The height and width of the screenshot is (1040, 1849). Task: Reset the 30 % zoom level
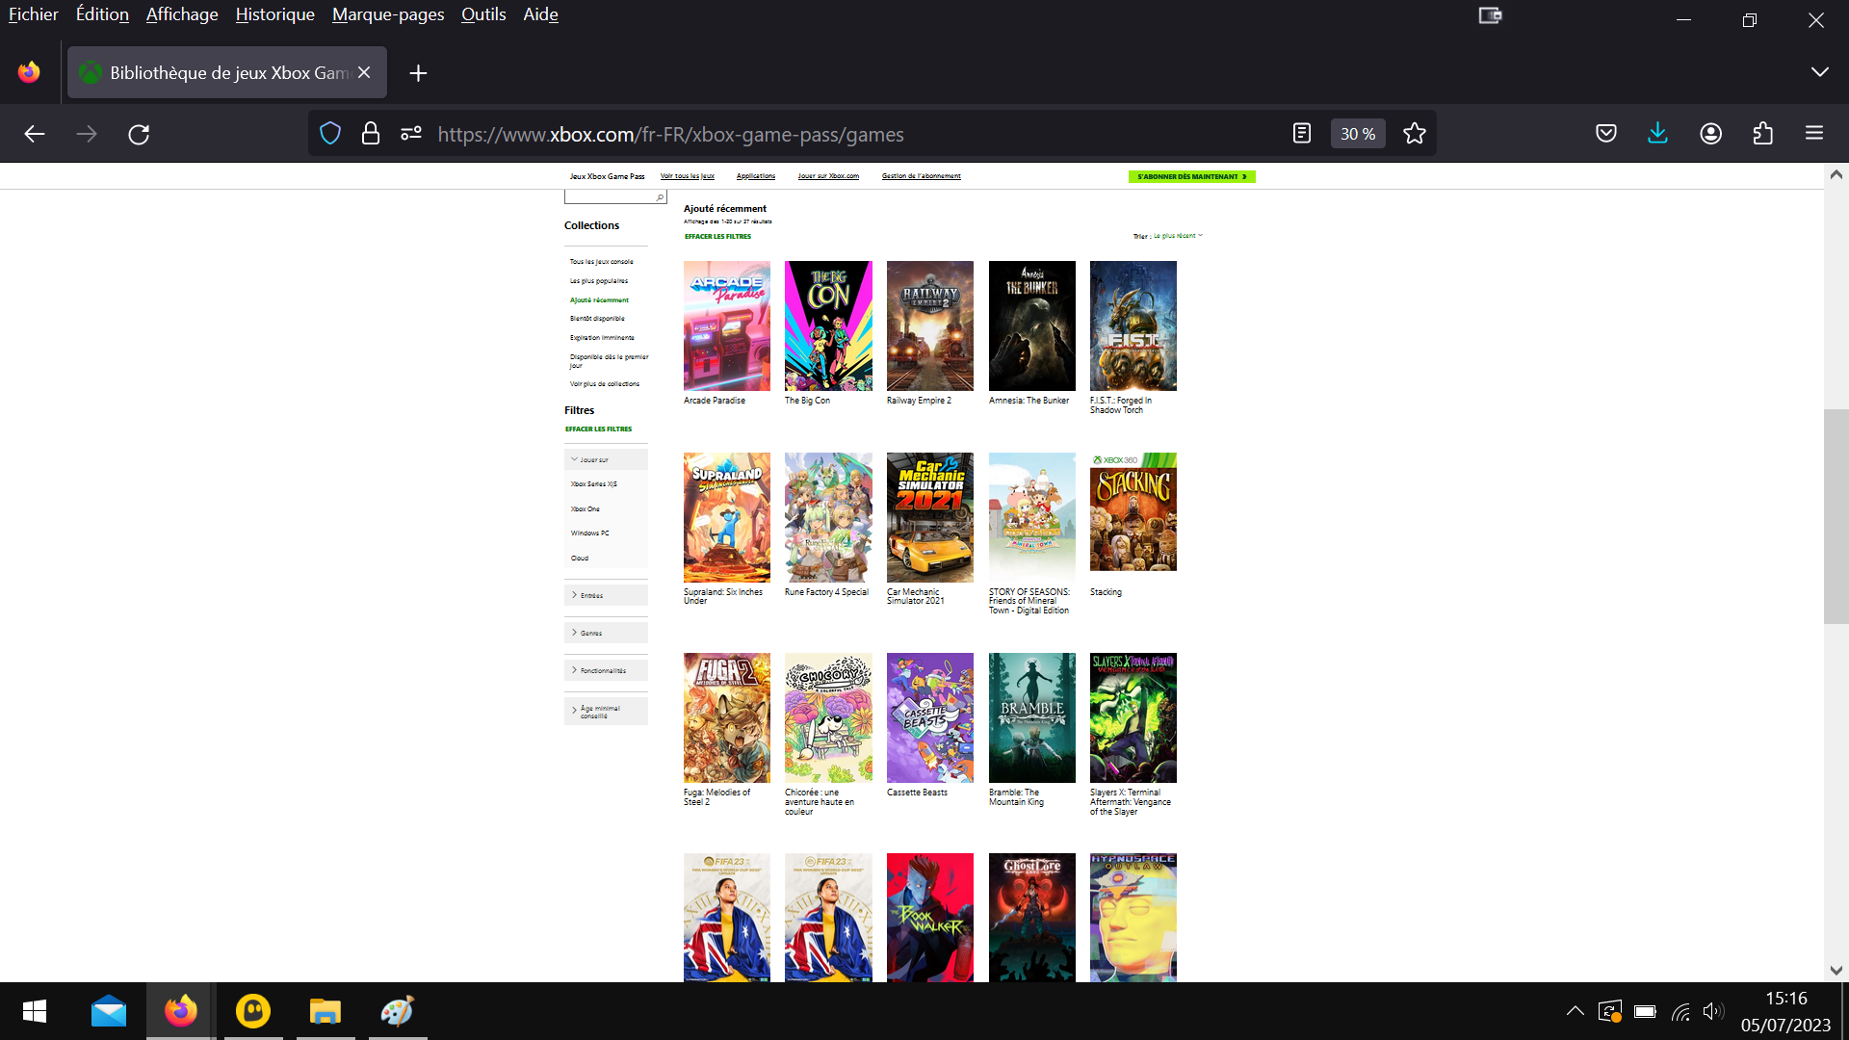(x=1358, y=134)
